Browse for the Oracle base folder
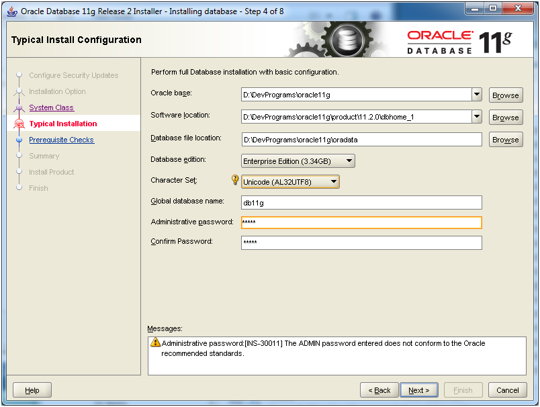 506,95
